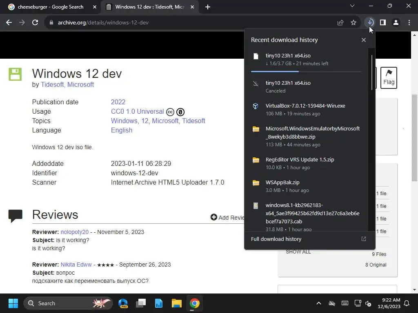
Task: Click the CC0 zero public domain icon
Action: [180, 112]
